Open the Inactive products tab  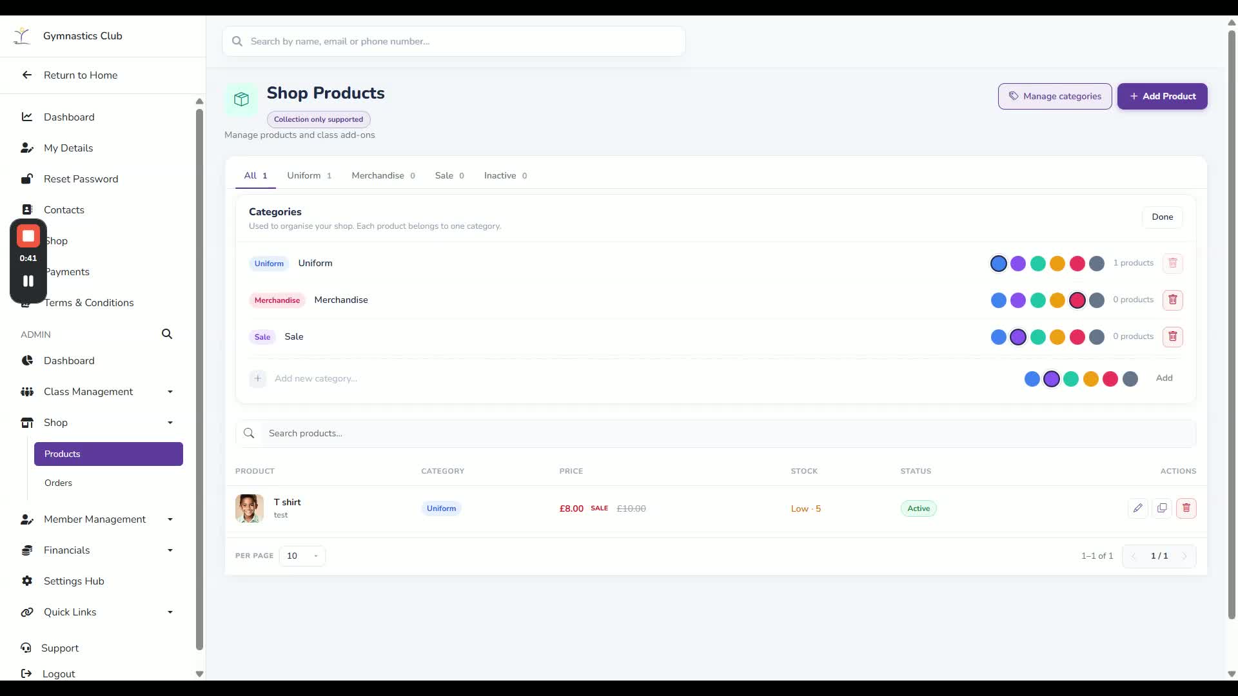[x=506, y=175]
